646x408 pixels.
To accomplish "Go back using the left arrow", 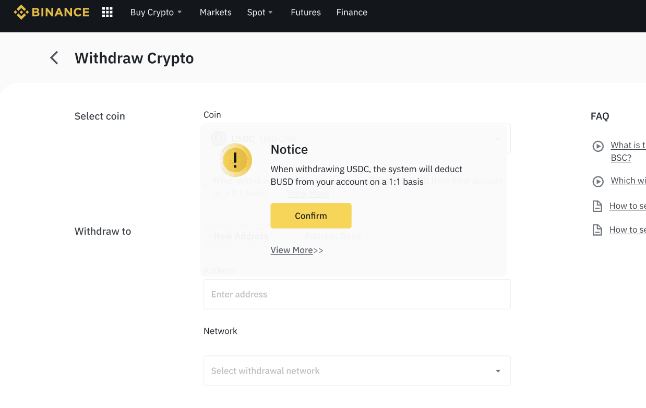I will point(54,58).
